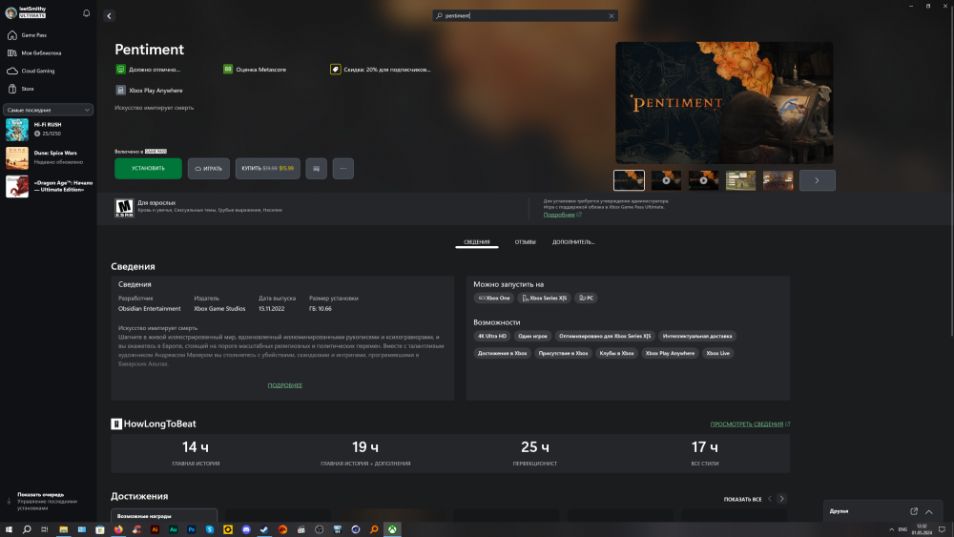Image resolution: width=954 pixels, height=537 pixels.
Task: Switch to the 'Отзывы' tab
Action: click(x=525, y=242)
